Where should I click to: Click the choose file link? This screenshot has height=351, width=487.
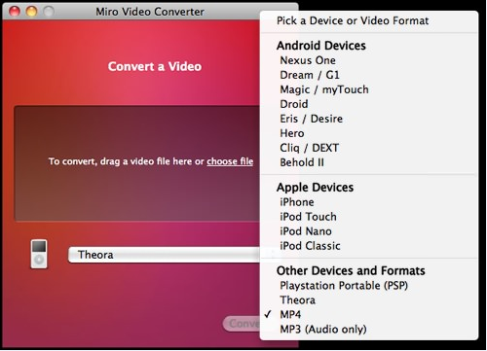(230, 161)
